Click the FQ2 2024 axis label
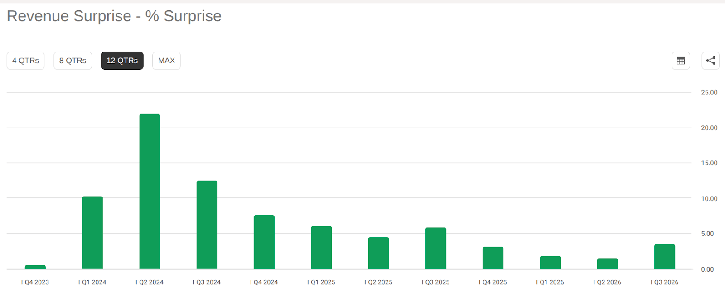Screen dimensions: 725x296 pyautogui.click(x=150, y=282)
